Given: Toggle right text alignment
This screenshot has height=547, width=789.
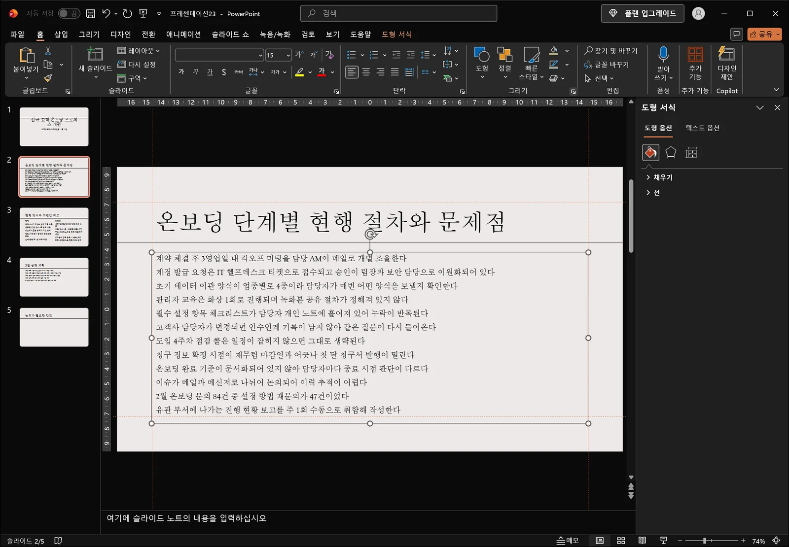Looking at the screenshot, I should (x=380, y=72).
